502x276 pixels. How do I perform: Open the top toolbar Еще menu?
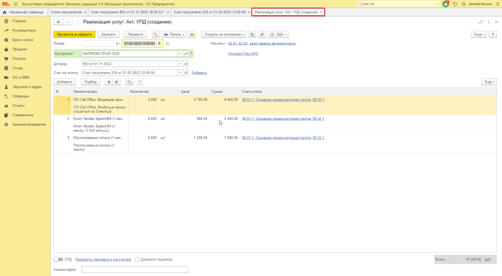point(479,34)
